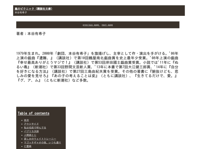
Task: Open the 私は名前で呼んでる chapter link
Action: click(35, 128)
